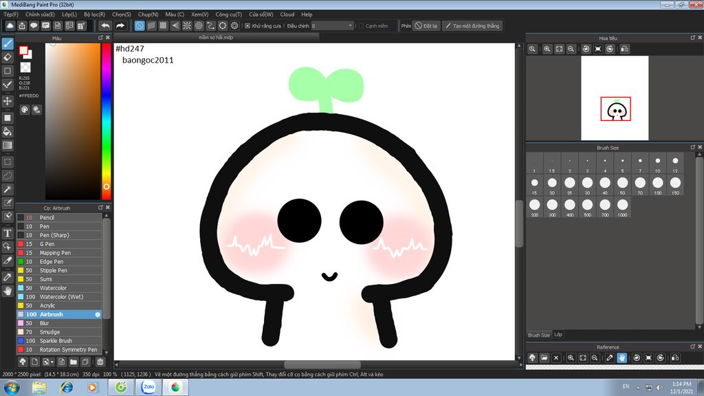Open a file in the Reference panel
The height and width of the screenshot is (396, 704).
tap(544, 357)
